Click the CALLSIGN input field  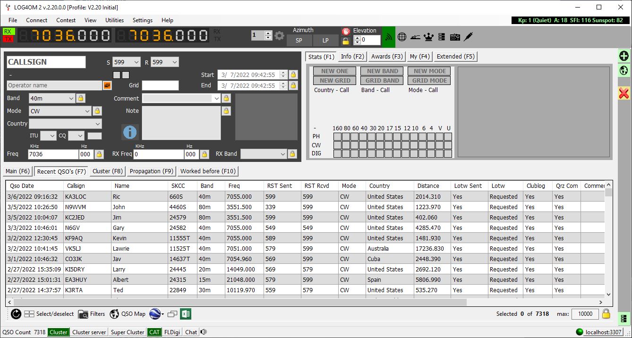click(46, 62)
